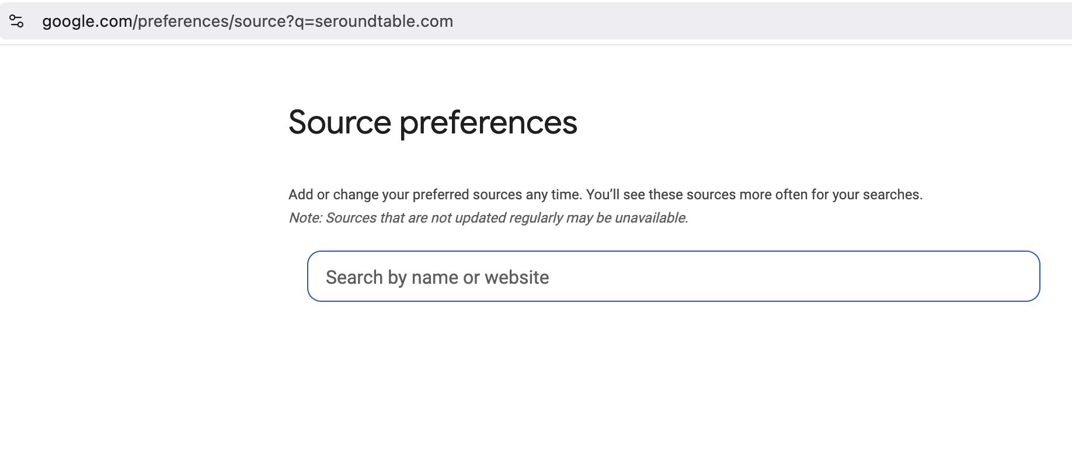1072x451 pixels.
Task: Click the Source preferences heading
Action: click(x=433, y=122)
